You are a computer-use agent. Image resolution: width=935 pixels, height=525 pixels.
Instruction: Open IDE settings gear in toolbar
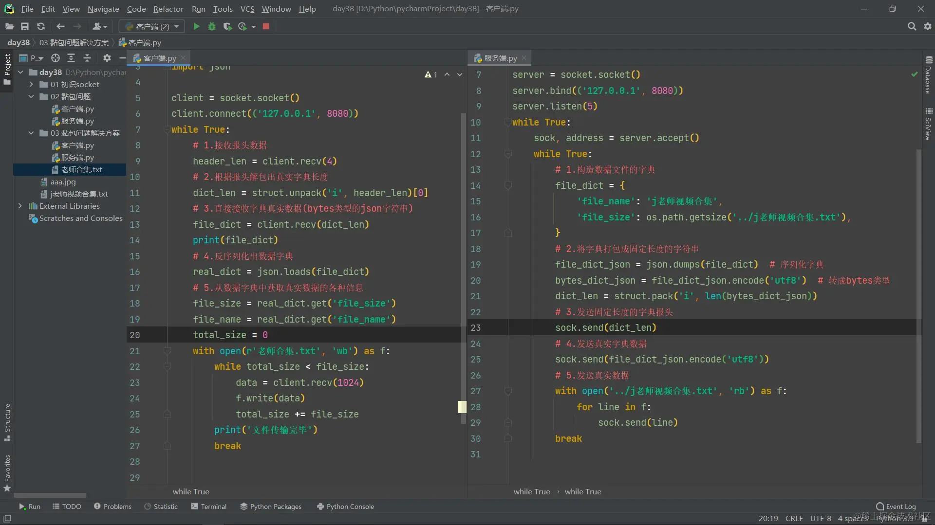[x=928, y=26]
